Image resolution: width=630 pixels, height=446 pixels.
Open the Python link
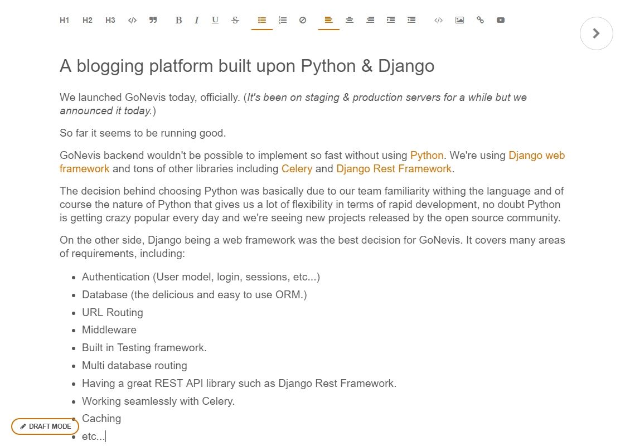tap(427, 156)
